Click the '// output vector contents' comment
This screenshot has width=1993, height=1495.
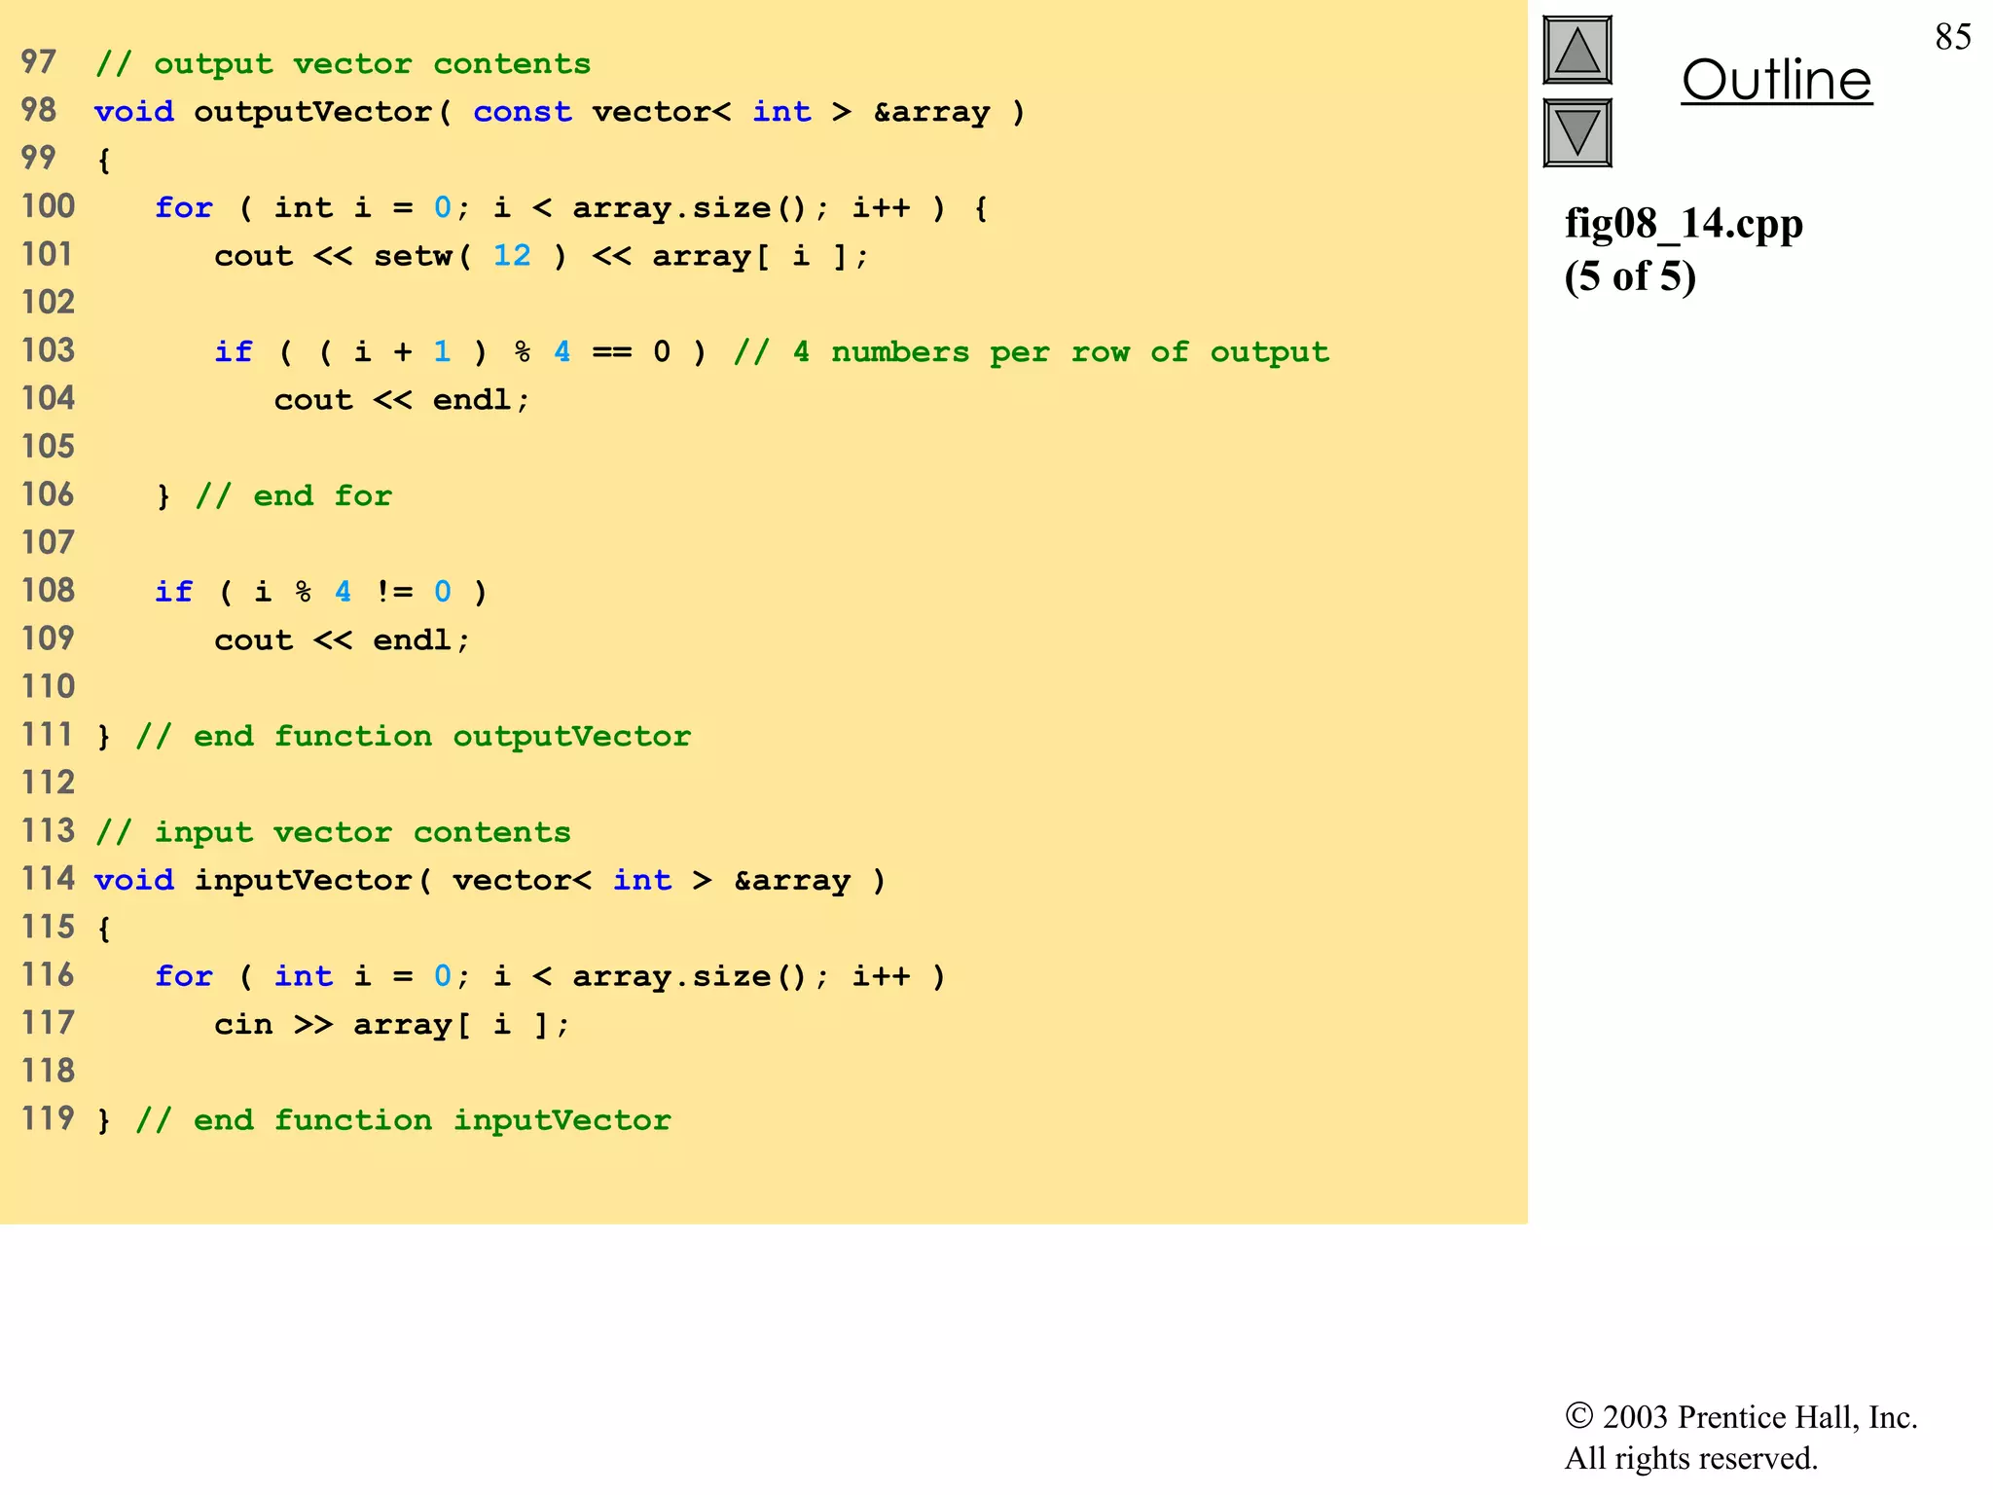tap(343, 64)
